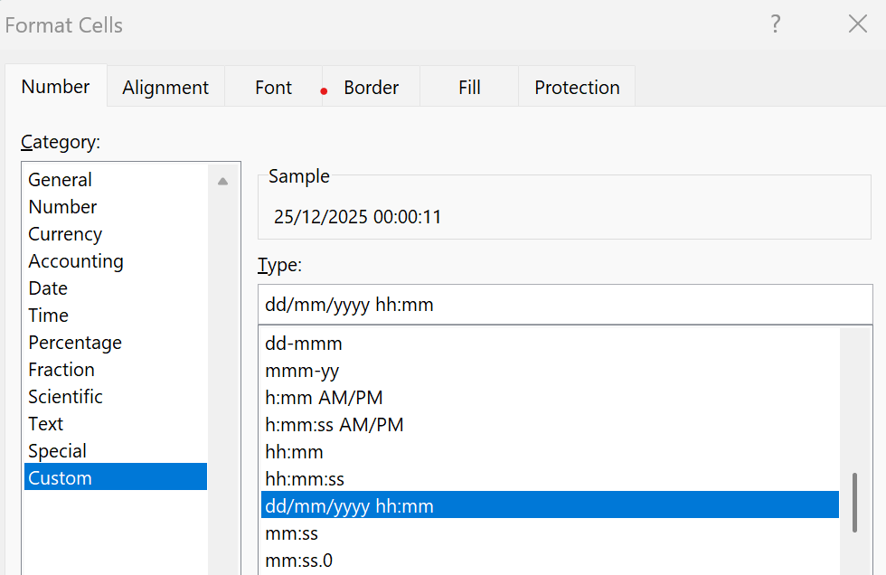The width and height of the screenshot is (886, 575).
Task: Click the Help question mark icon
Action: (x=775, y=24)
